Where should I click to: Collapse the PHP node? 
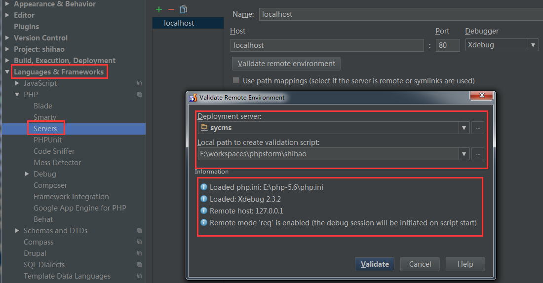coord(17,95)
